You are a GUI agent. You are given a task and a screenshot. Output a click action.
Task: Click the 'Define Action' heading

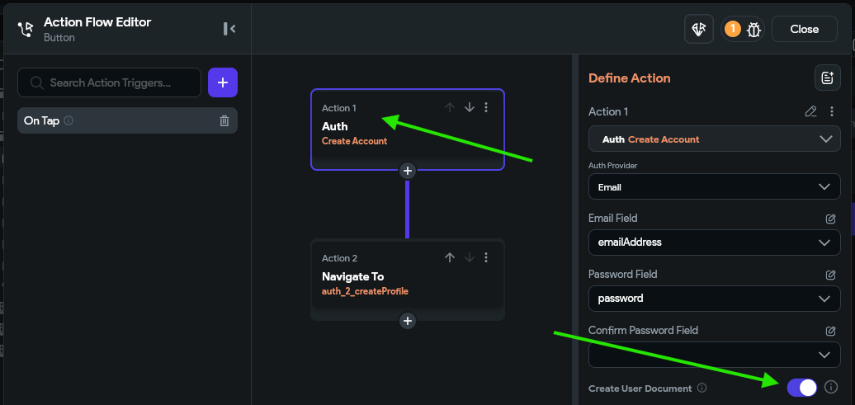pos(629,78)
